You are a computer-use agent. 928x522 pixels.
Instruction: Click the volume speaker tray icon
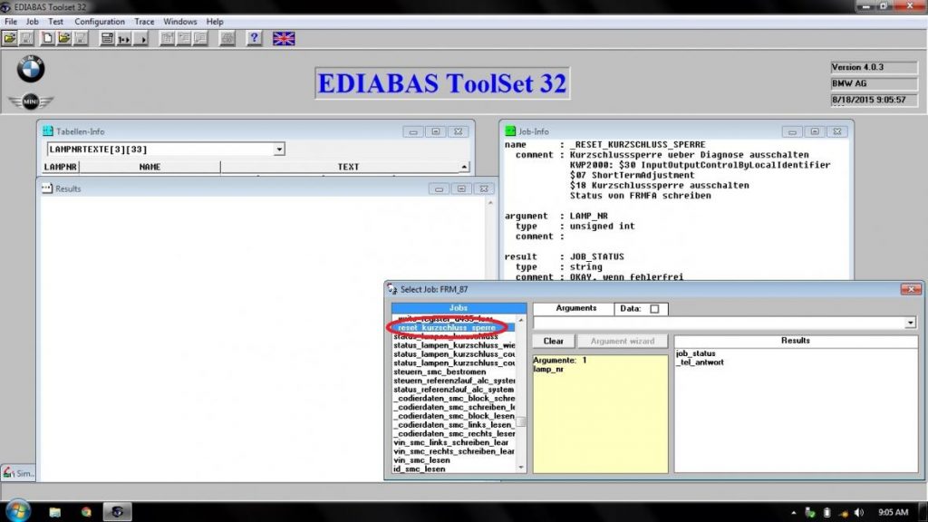859,513
